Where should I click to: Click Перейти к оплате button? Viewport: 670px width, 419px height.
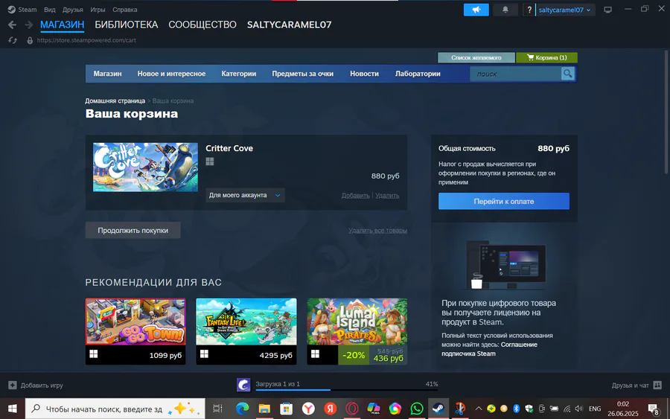point(504,201)
